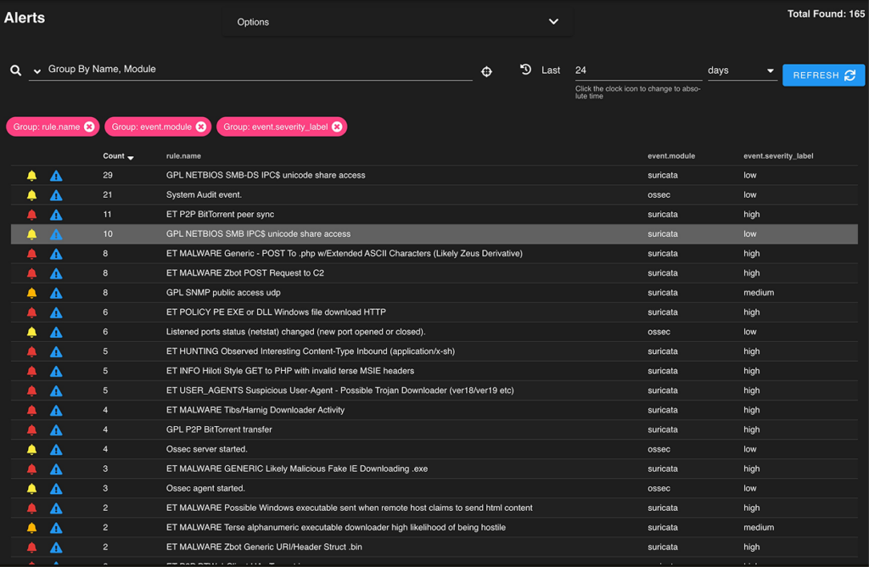
Task: Open the query type dropdown arrow
Action: [x=37, y=72]
